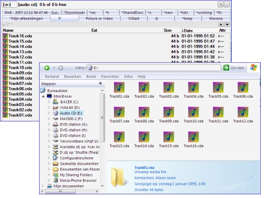Expand the Mijn documenten node
The height and width of the screenshot is (198, 264).
pyautogui.click(x=43, y=186)
